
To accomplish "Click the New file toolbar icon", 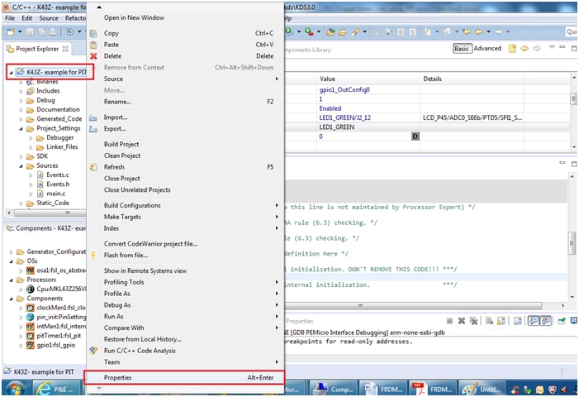I will (12, 32).
